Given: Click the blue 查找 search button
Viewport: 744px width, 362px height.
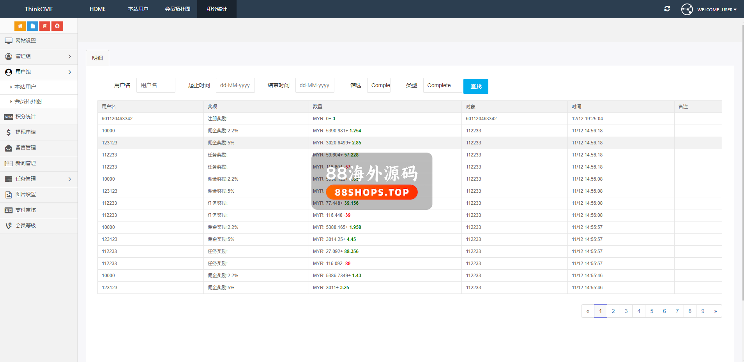Looking at the screenshot, I should pyautogui.click(x=475, y=86).
